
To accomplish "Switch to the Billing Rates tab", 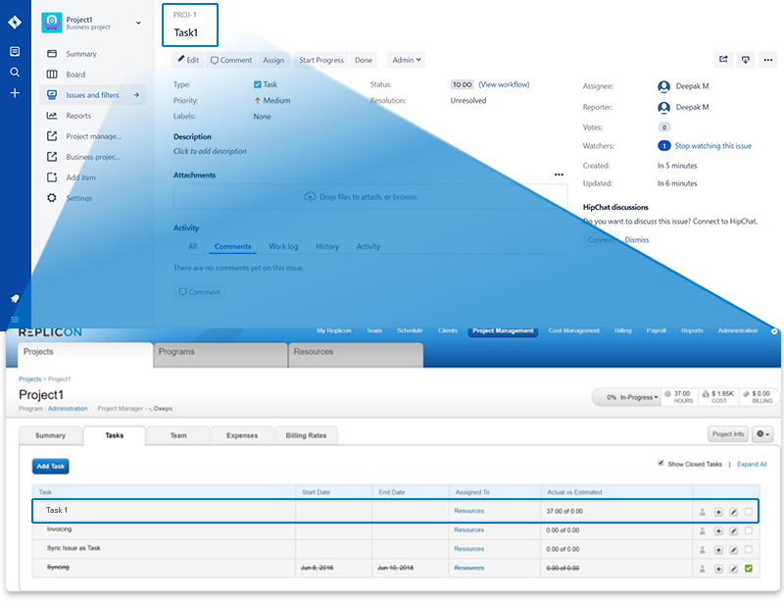I will pos(306,435).
